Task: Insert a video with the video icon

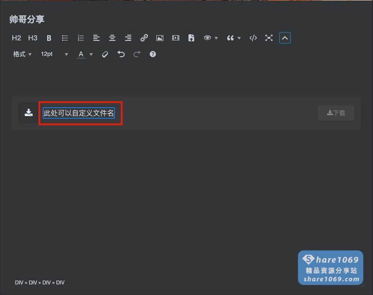Action: tap(176, 38)
